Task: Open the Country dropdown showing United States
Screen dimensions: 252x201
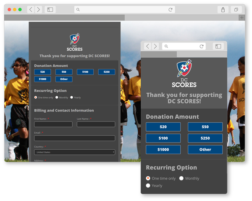Action: [x=75, y=152]
